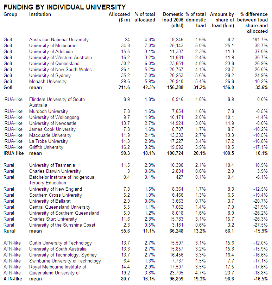Click 'Macquarie University' row name

pyautogui.click(x=50, y=135)
